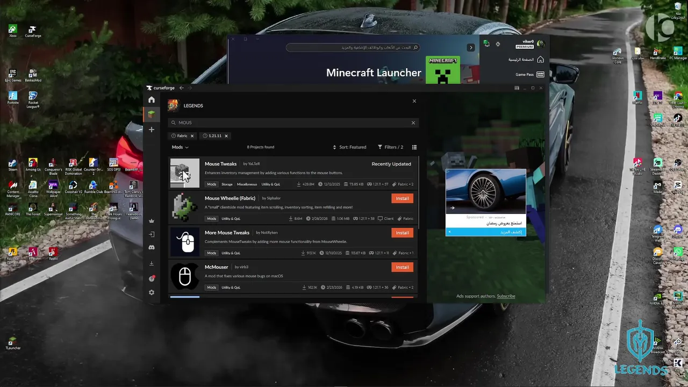Open the home page item in the Xbox app

point(526,60)
